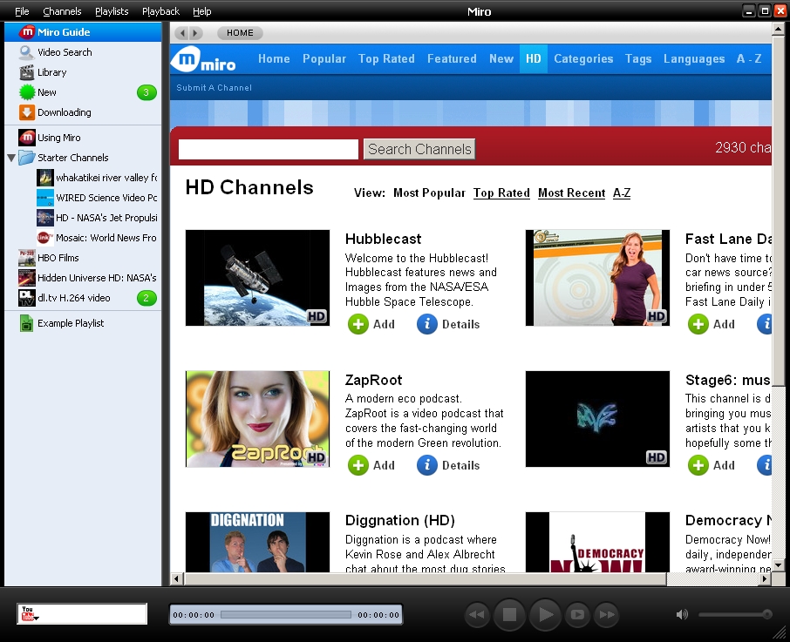Image resolution: width=790 pixels, height=642 pixels.
Task: Switch to the Categories tab
Action: (x=583, y=59)
